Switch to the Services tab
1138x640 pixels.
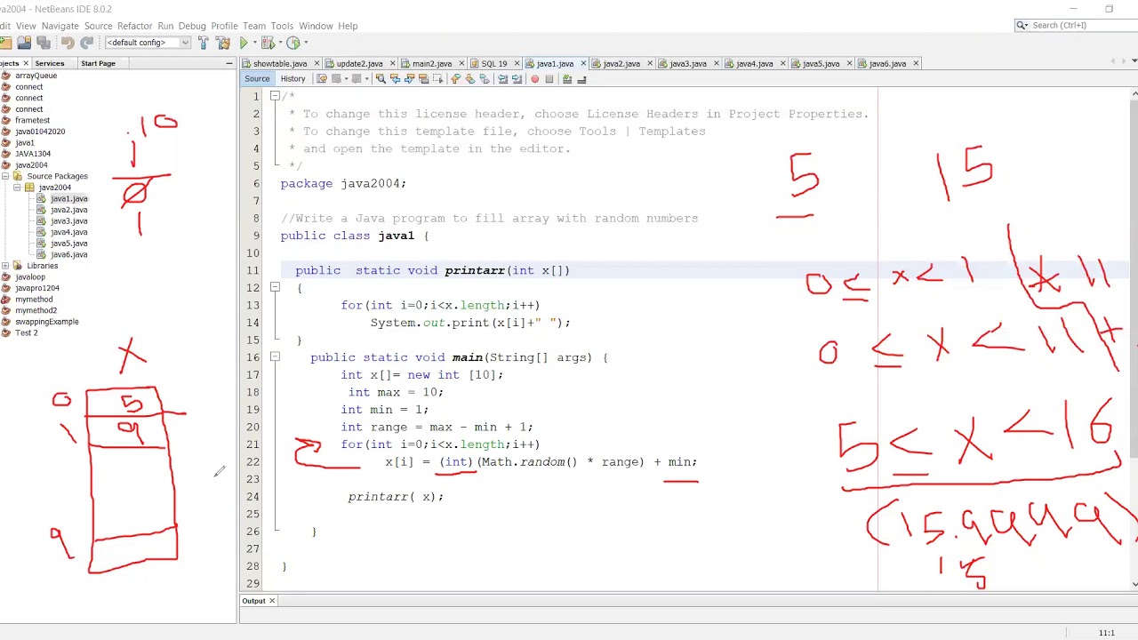(x=50, y=63)
